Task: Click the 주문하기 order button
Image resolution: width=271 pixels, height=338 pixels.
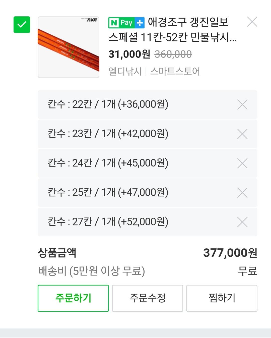Action: click(73, 298)
